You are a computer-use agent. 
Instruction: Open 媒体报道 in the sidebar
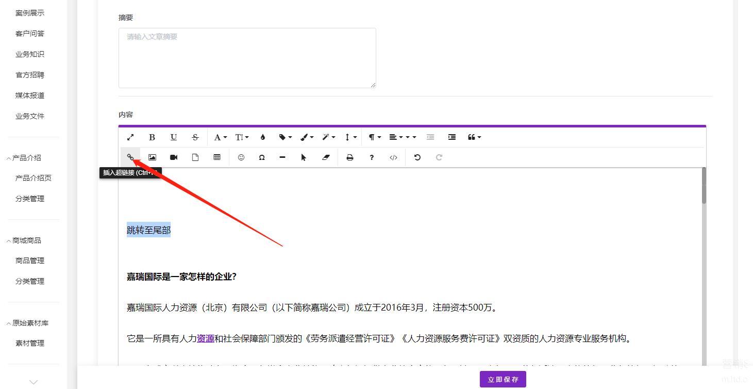click(x=30, y=95)
